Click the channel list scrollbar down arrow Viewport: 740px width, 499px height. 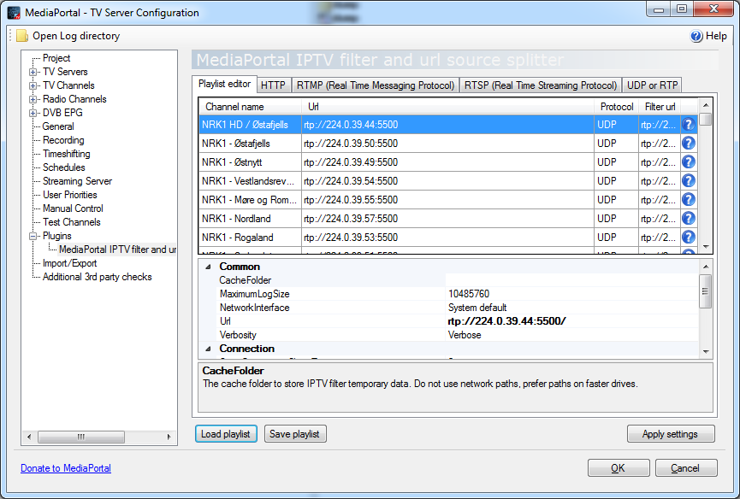click(706, 247)
